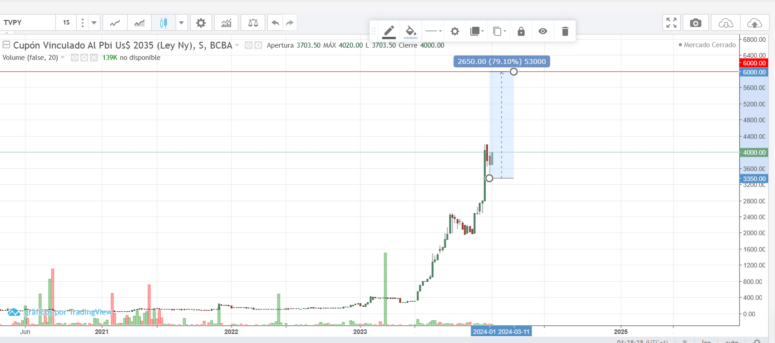
Task: Delete the selected drawing with trash icon
Action: pos(565,31)
